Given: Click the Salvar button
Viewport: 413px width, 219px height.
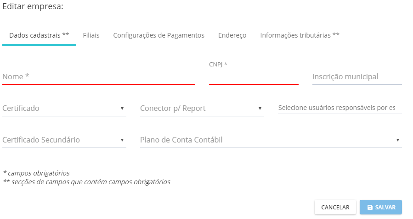Looking at the screenshot, I should pos(381,208).
